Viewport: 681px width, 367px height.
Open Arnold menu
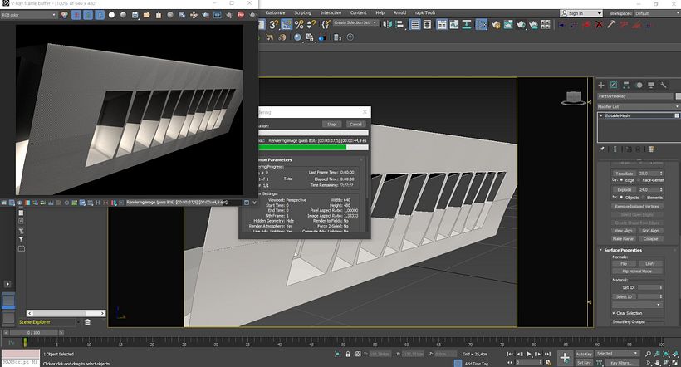point(399,12)
